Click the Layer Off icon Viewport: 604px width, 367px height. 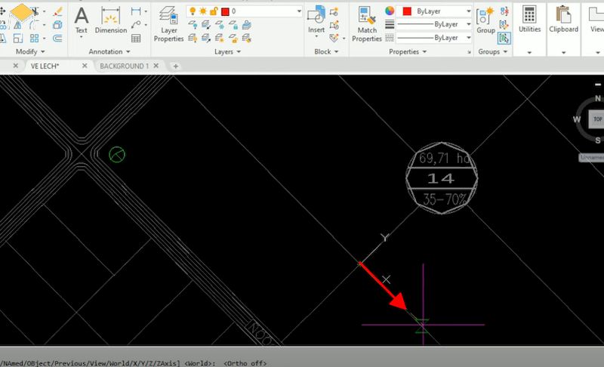coord(193,26)
